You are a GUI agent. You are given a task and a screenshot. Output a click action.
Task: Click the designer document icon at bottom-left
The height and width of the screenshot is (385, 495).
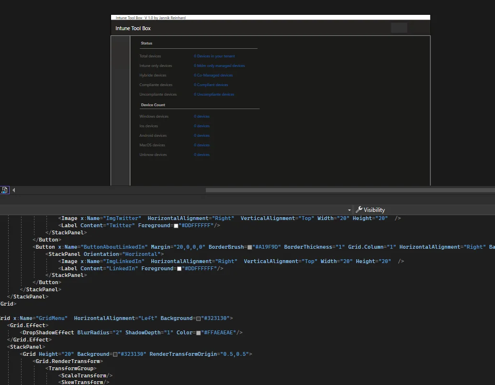[x=4, y=190]
